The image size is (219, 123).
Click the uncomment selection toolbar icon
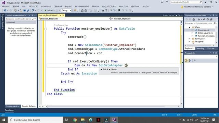click(x=114, y=11)
